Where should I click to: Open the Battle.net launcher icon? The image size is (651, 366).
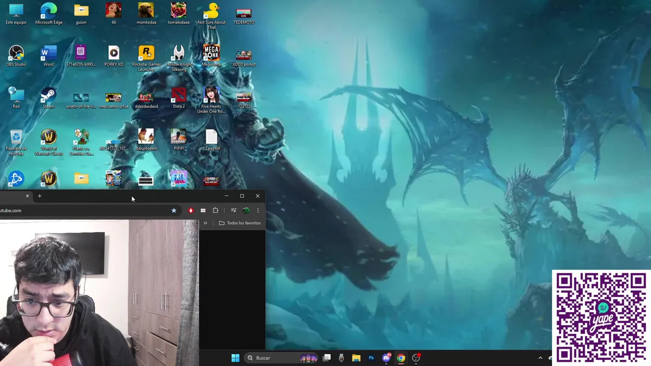tap(16, 179)
